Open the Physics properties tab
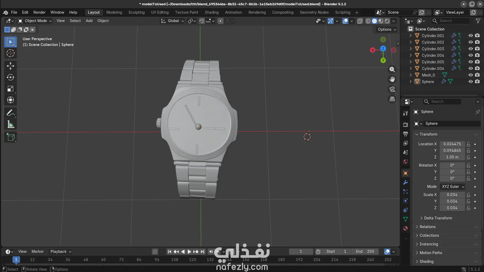 [x=406, y=201]
